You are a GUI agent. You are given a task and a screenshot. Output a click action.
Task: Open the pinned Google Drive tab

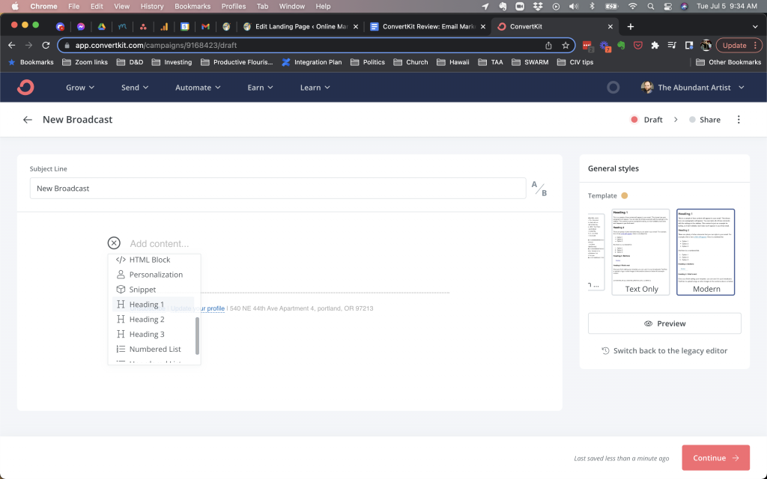pos(102,26)
